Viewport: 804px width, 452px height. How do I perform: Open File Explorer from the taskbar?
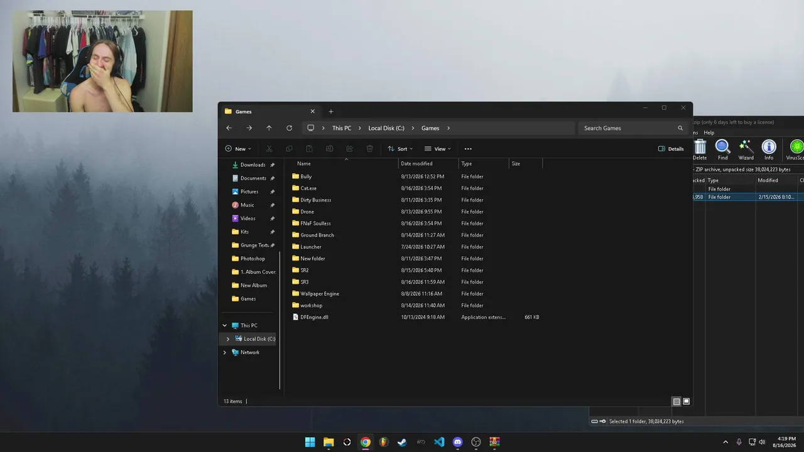pos(329,442)
